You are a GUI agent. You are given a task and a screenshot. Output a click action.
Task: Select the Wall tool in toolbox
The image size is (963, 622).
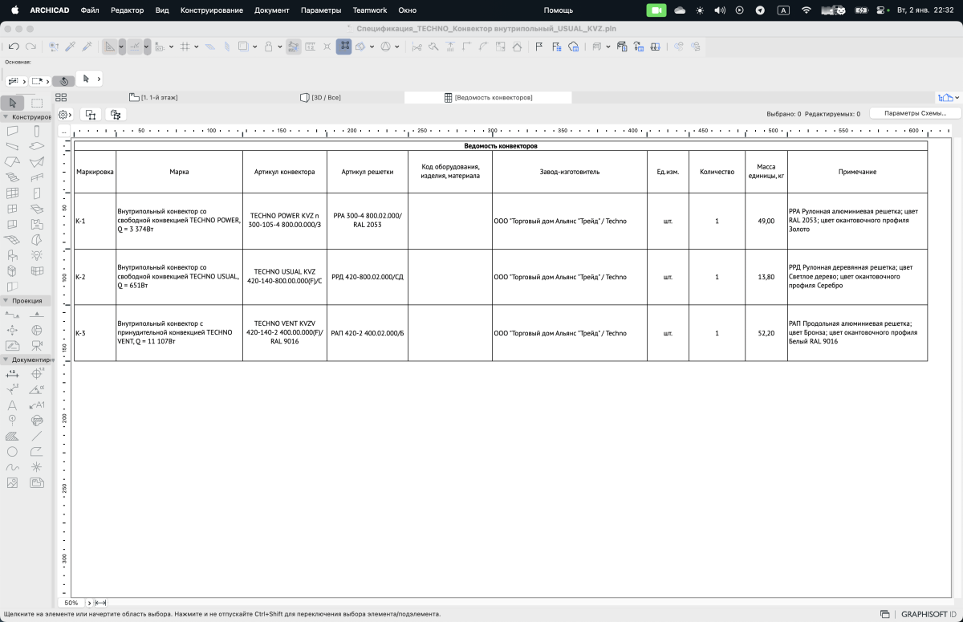point(13,131)
